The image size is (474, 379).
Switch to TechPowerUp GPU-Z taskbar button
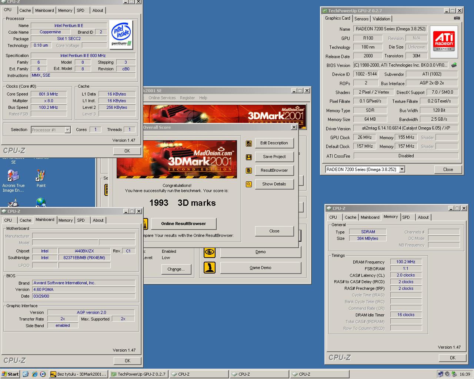click(139, 374)
